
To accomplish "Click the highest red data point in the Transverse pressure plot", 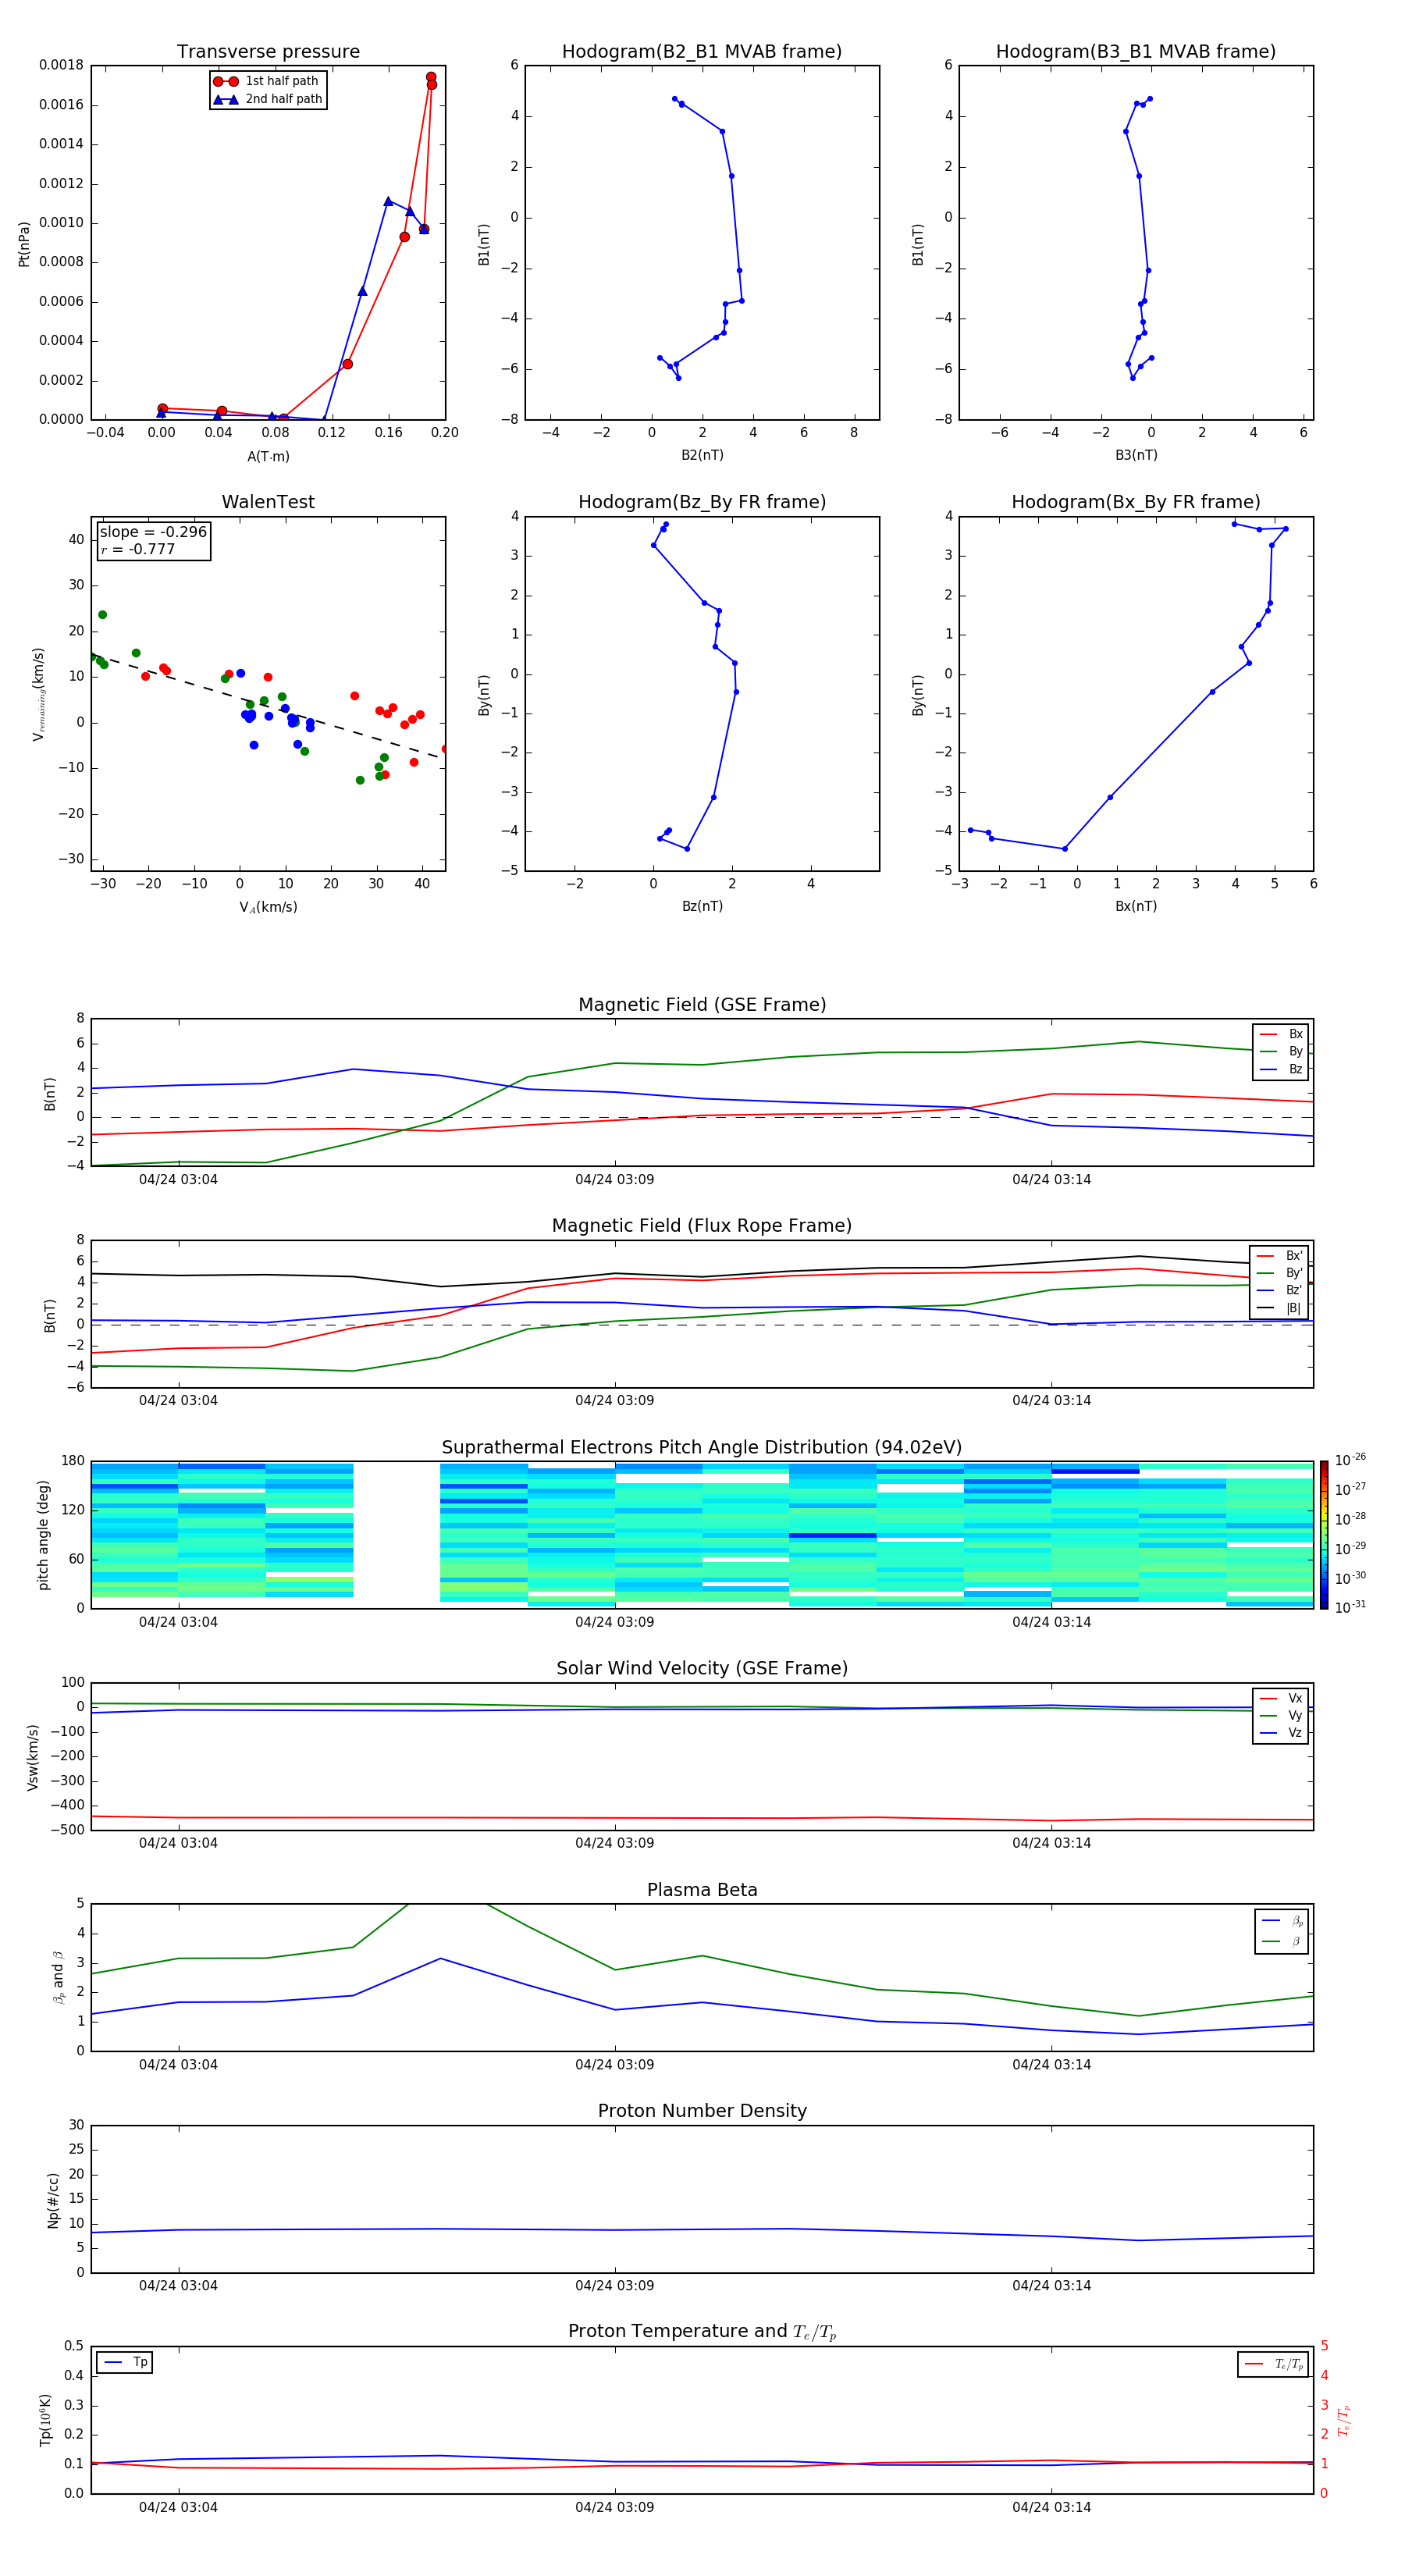I will [431, 77].
